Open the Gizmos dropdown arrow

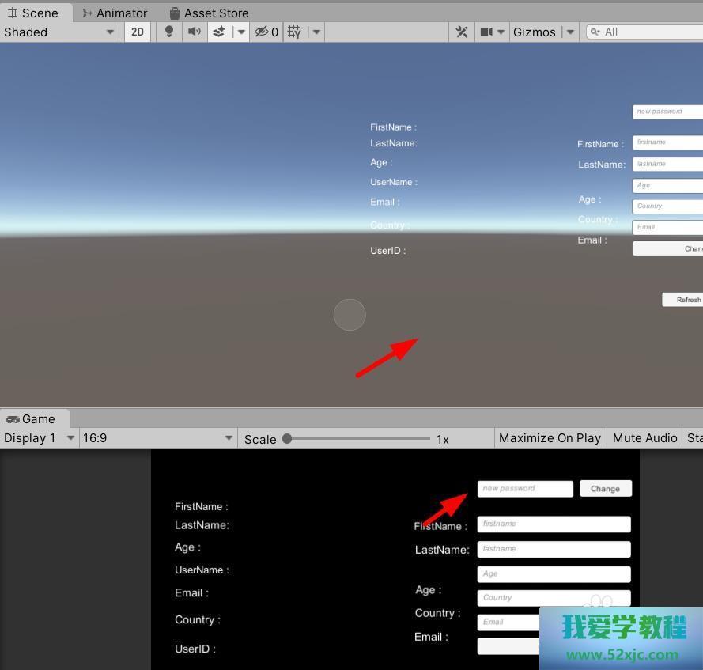coord(569,32)
